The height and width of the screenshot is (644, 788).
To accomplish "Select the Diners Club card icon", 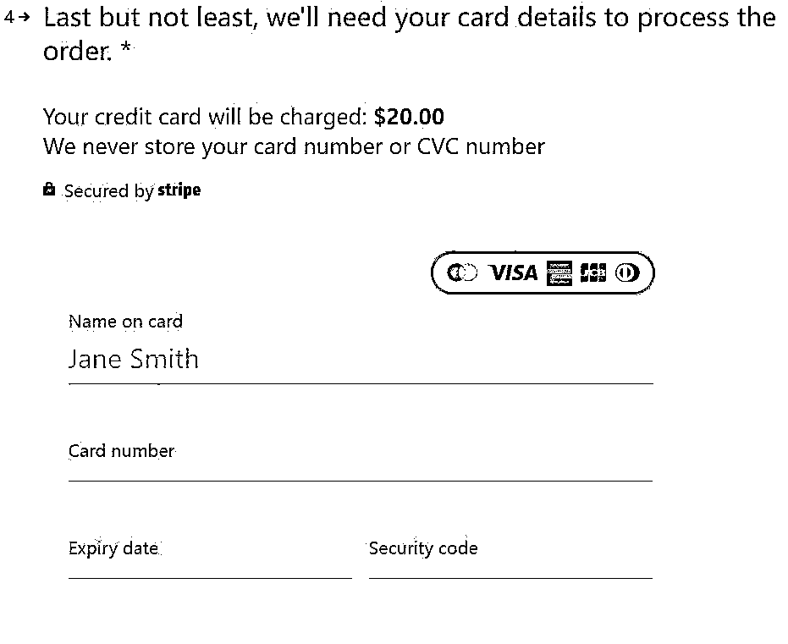I will coord(627,273).
